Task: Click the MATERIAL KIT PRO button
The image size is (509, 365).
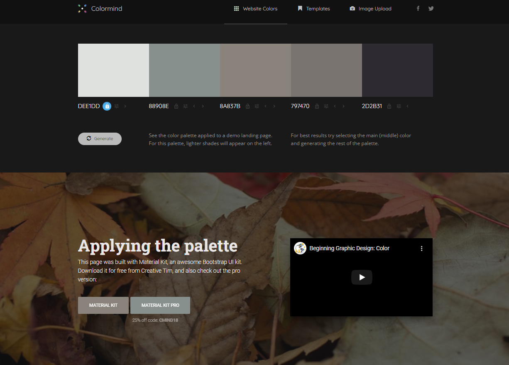Action: [160, 305]
